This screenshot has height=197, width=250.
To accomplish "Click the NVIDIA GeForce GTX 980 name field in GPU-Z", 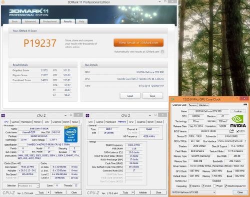I will [208, 111].
